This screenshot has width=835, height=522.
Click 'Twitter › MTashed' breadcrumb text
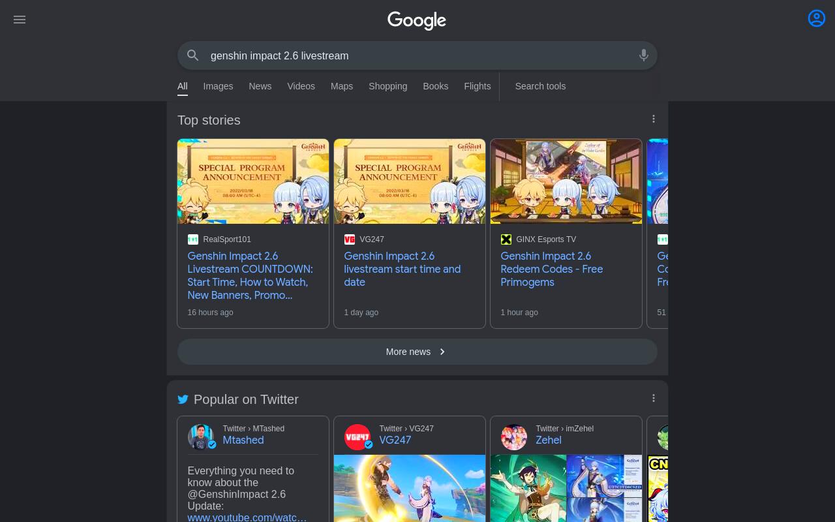[x=254, y=429]
